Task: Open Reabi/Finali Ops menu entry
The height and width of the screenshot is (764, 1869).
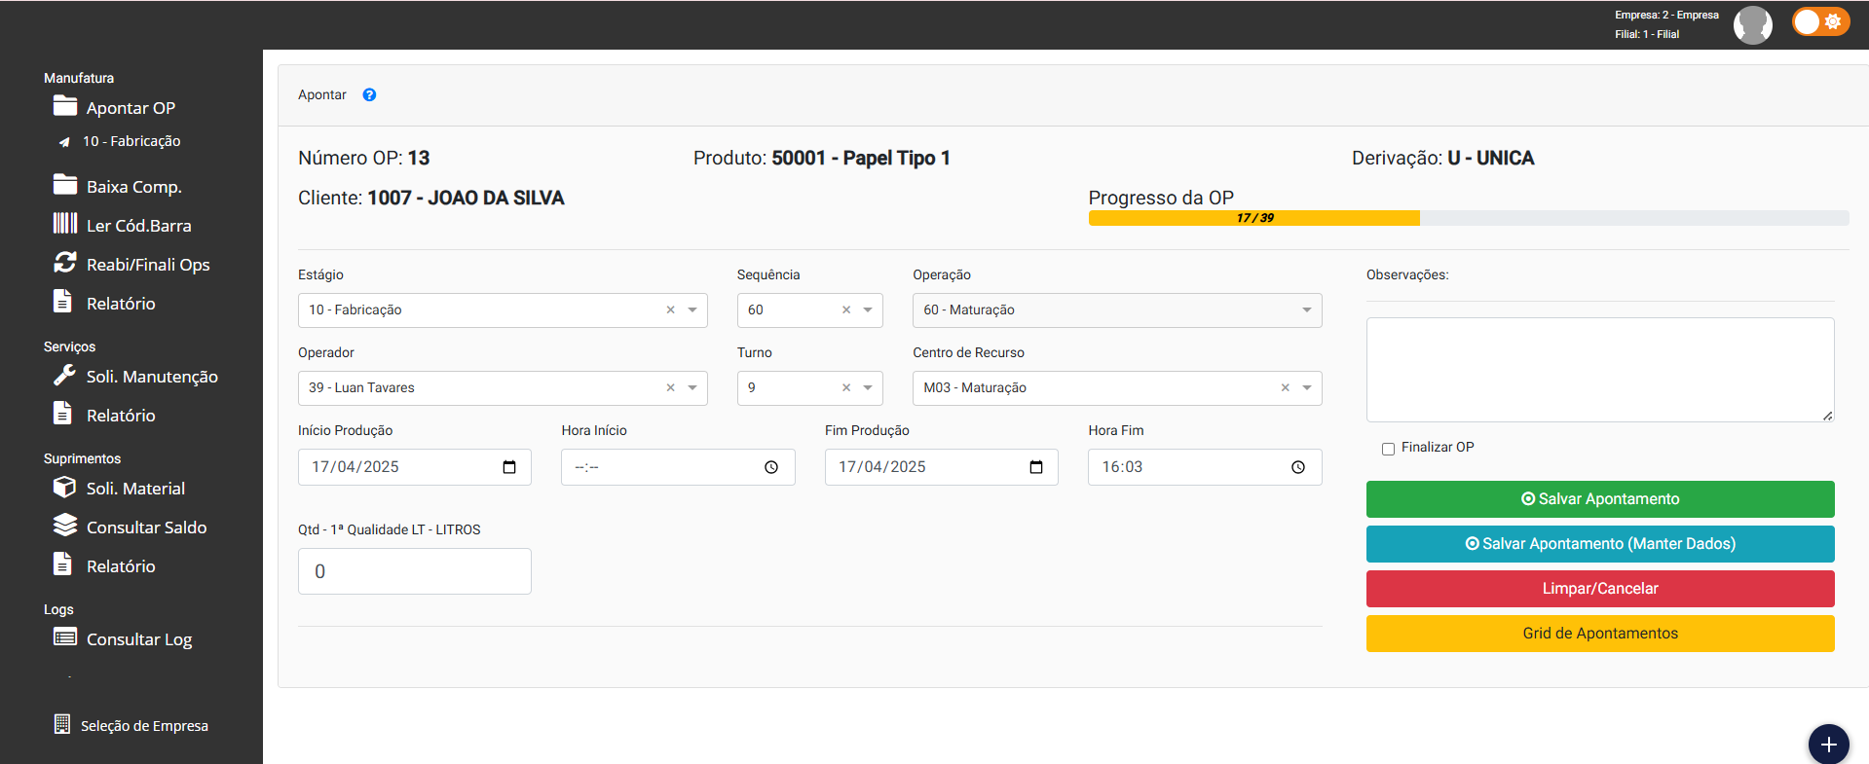Action: click(148, 265)
